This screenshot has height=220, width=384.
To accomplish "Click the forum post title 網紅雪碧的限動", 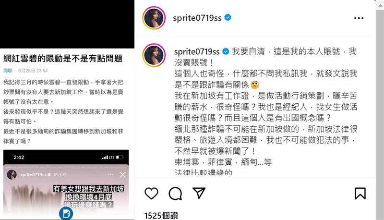I will [x=63, y=58].
